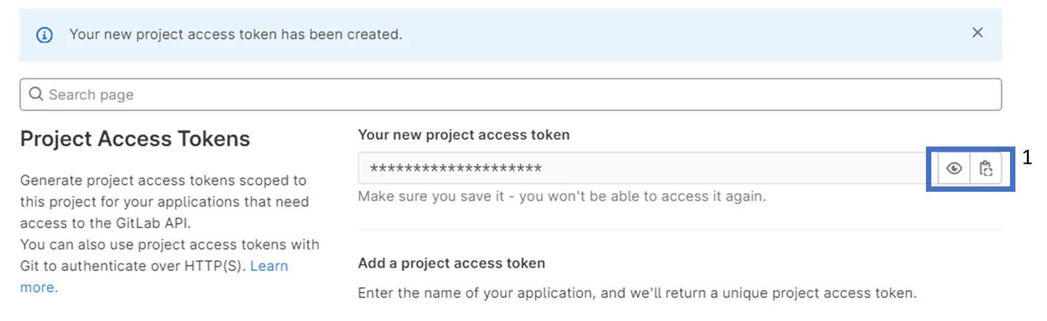The width and height of the screenshot is (1047, 321).
Task: Copy the new token to clipboard
Action: pos(986,169)
